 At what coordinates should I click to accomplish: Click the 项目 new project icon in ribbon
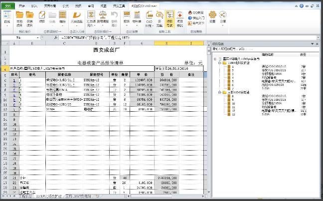click(42, 15)
